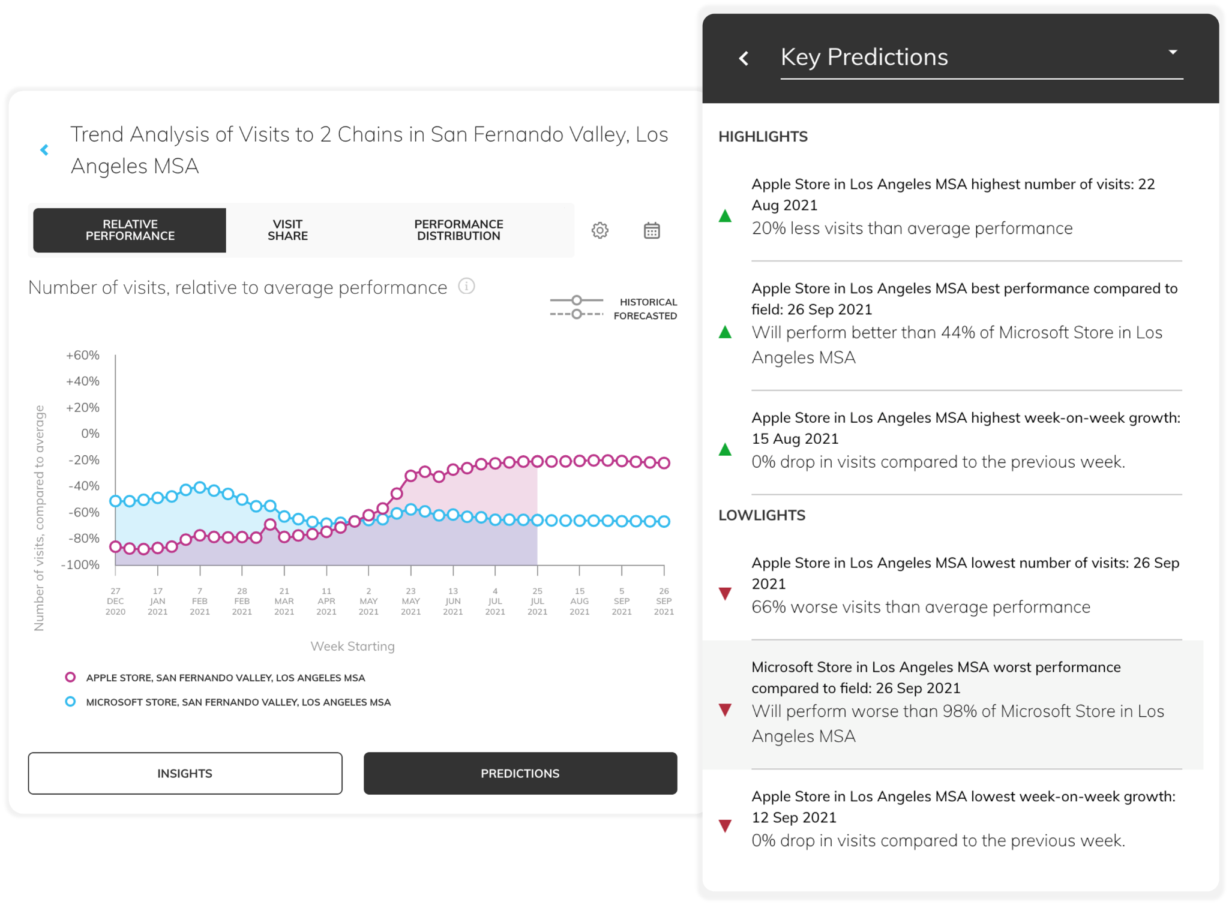
Task: Go back using blue chevron by title
Action: [x=44, y=150]
